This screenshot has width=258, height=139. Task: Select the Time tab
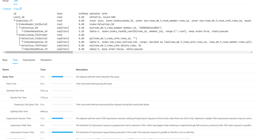[15, 60]
